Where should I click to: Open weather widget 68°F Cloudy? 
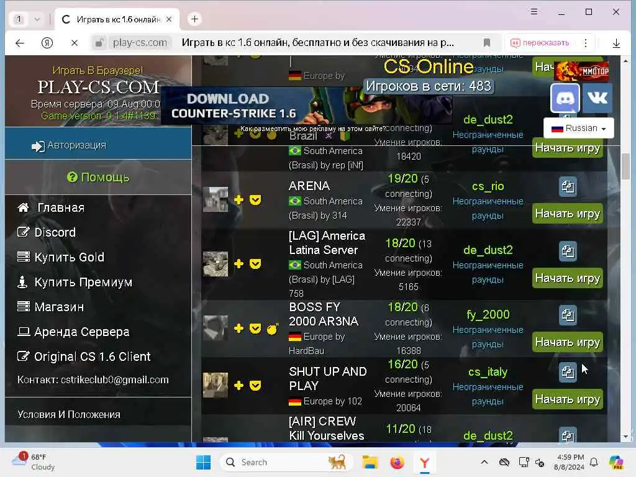[34, 461]
